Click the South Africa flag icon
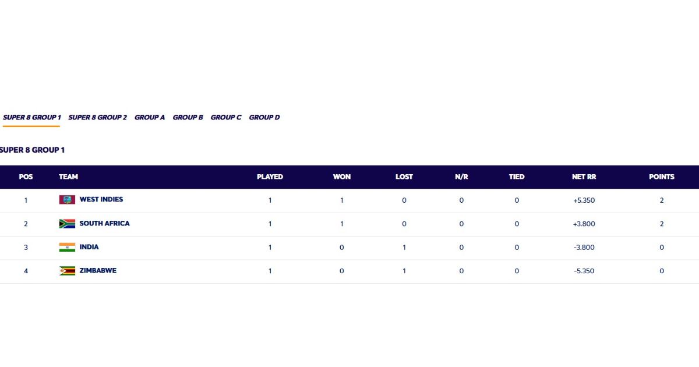Viewport: 699px width, 367px height. point(67,224)
